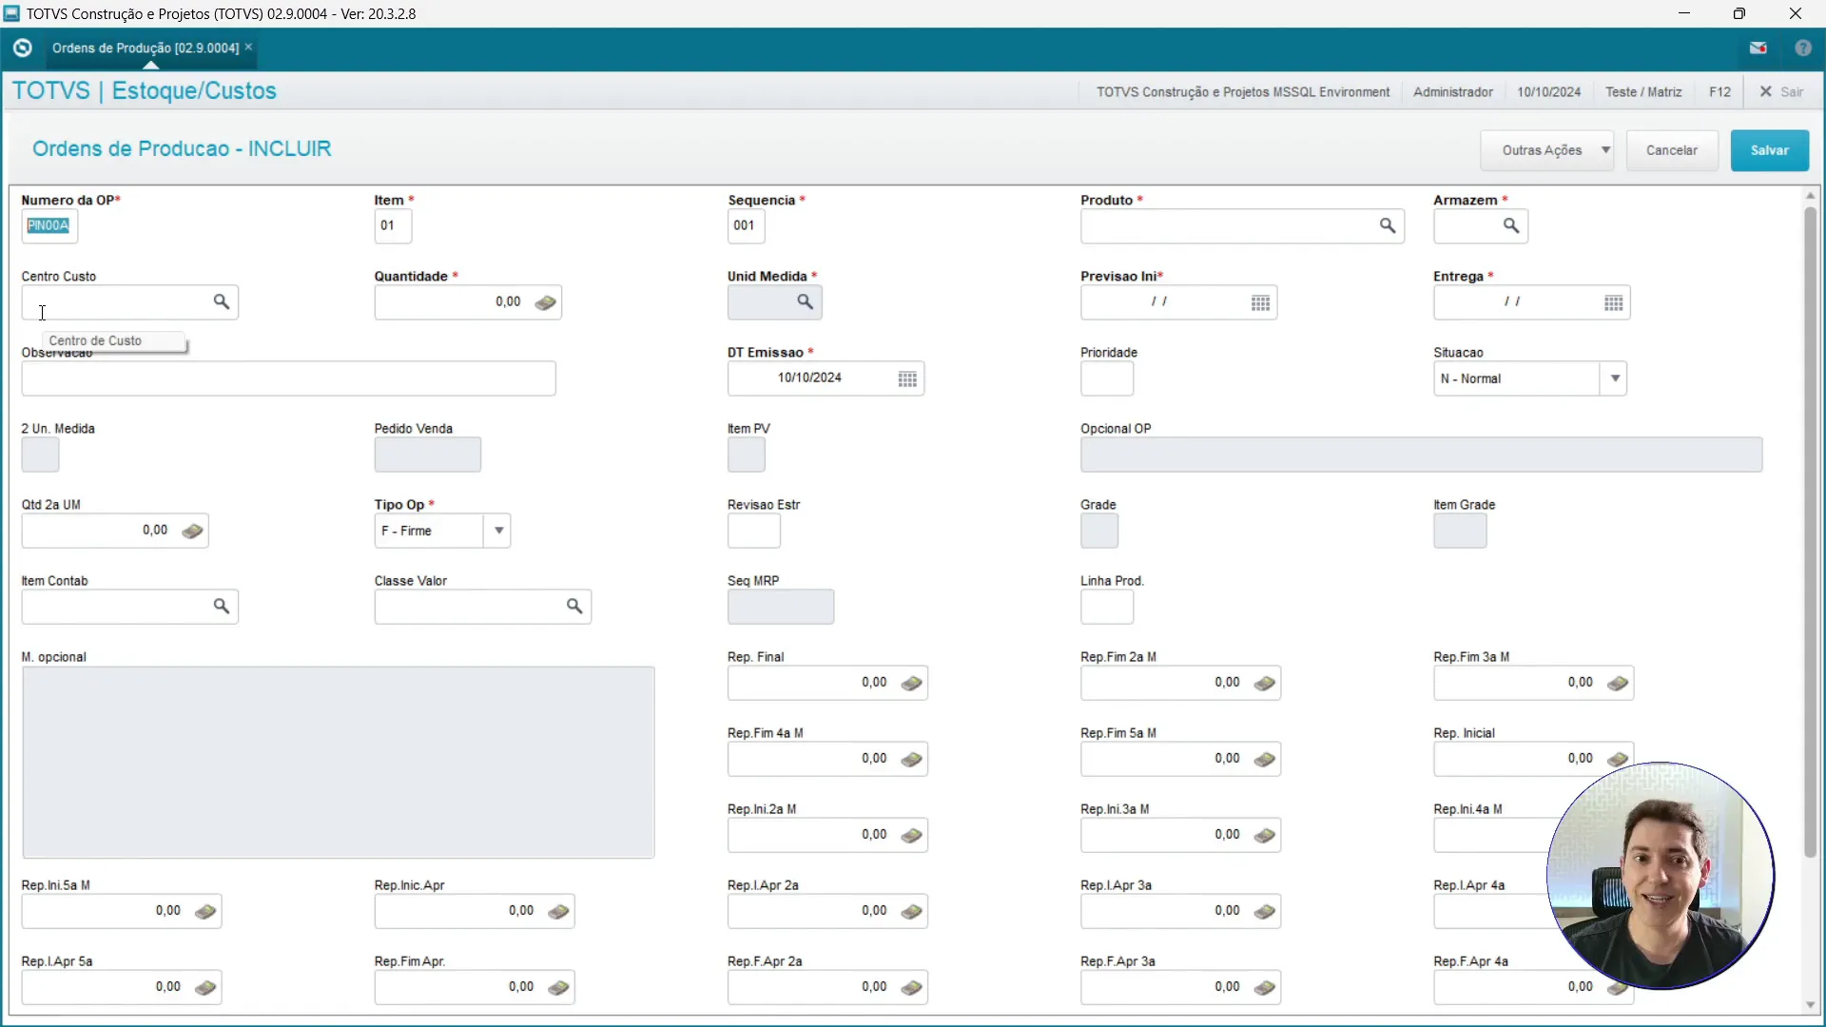The image size is (1826, 1027).
Task: Click the Armazem search icon
Action: (x=1510, y=225)
